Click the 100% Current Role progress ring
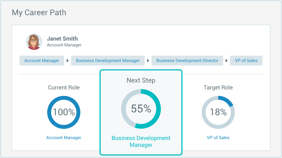This screenshot has height=158, width=282. click(64, 112)
